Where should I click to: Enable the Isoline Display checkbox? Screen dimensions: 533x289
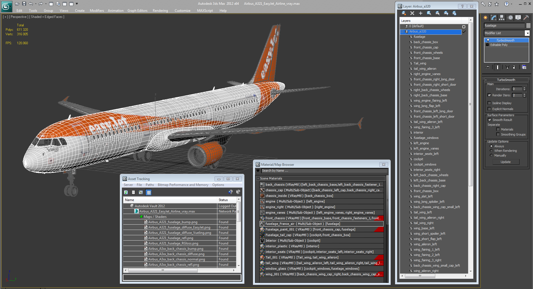coord(489,103)
